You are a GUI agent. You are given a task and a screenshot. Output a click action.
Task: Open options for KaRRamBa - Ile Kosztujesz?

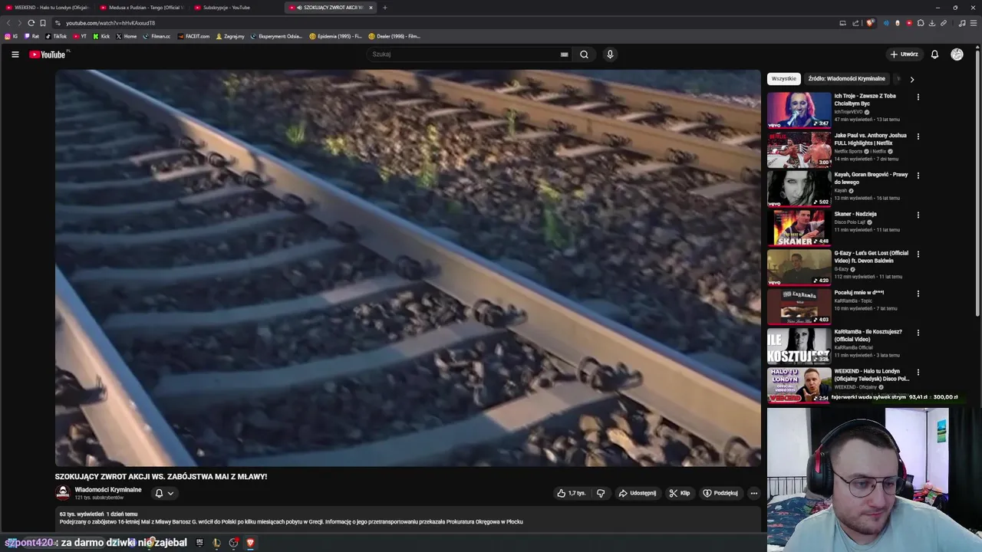tap(918, 333)
